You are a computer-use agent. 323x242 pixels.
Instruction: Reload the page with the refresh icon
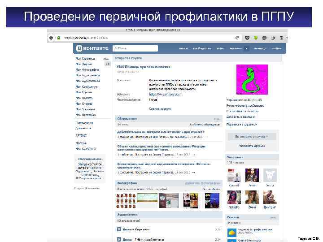pos(237,38)
